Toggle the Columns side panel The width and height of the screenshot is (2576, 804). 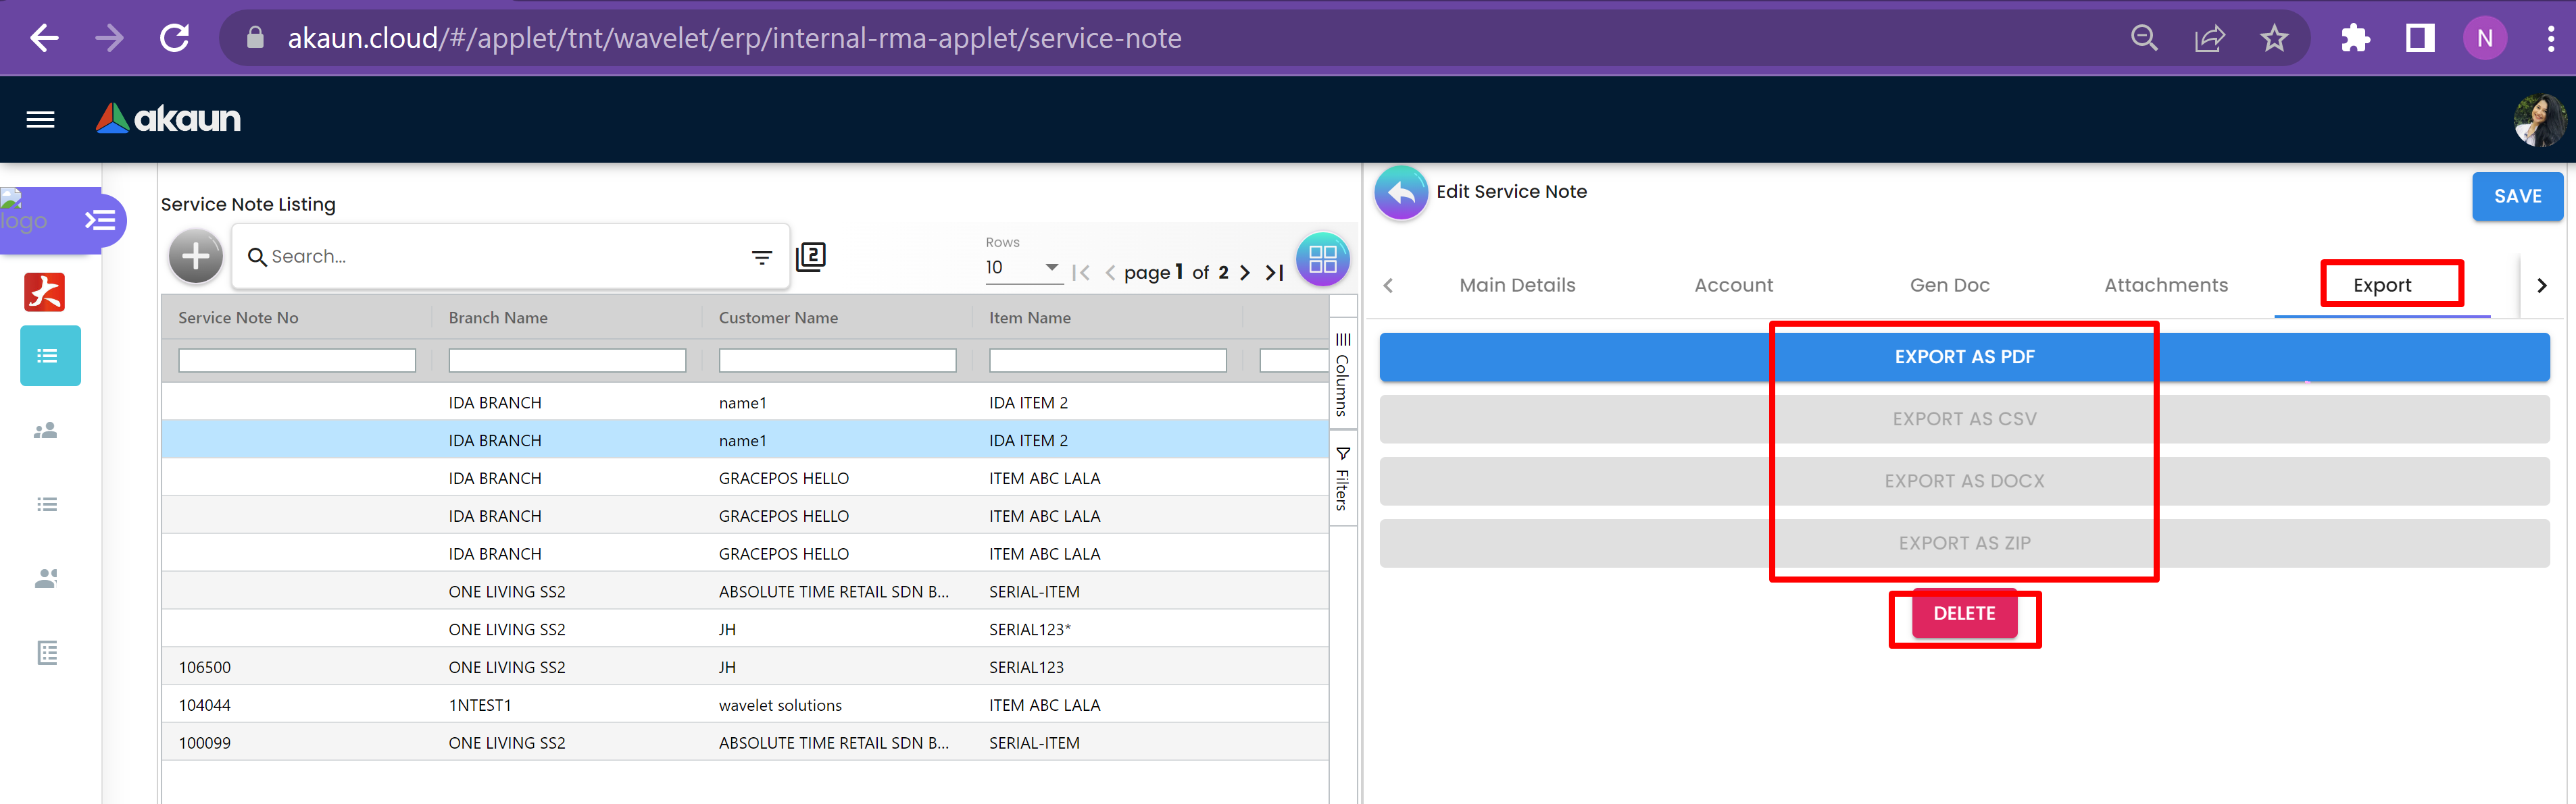[1342, 373]
